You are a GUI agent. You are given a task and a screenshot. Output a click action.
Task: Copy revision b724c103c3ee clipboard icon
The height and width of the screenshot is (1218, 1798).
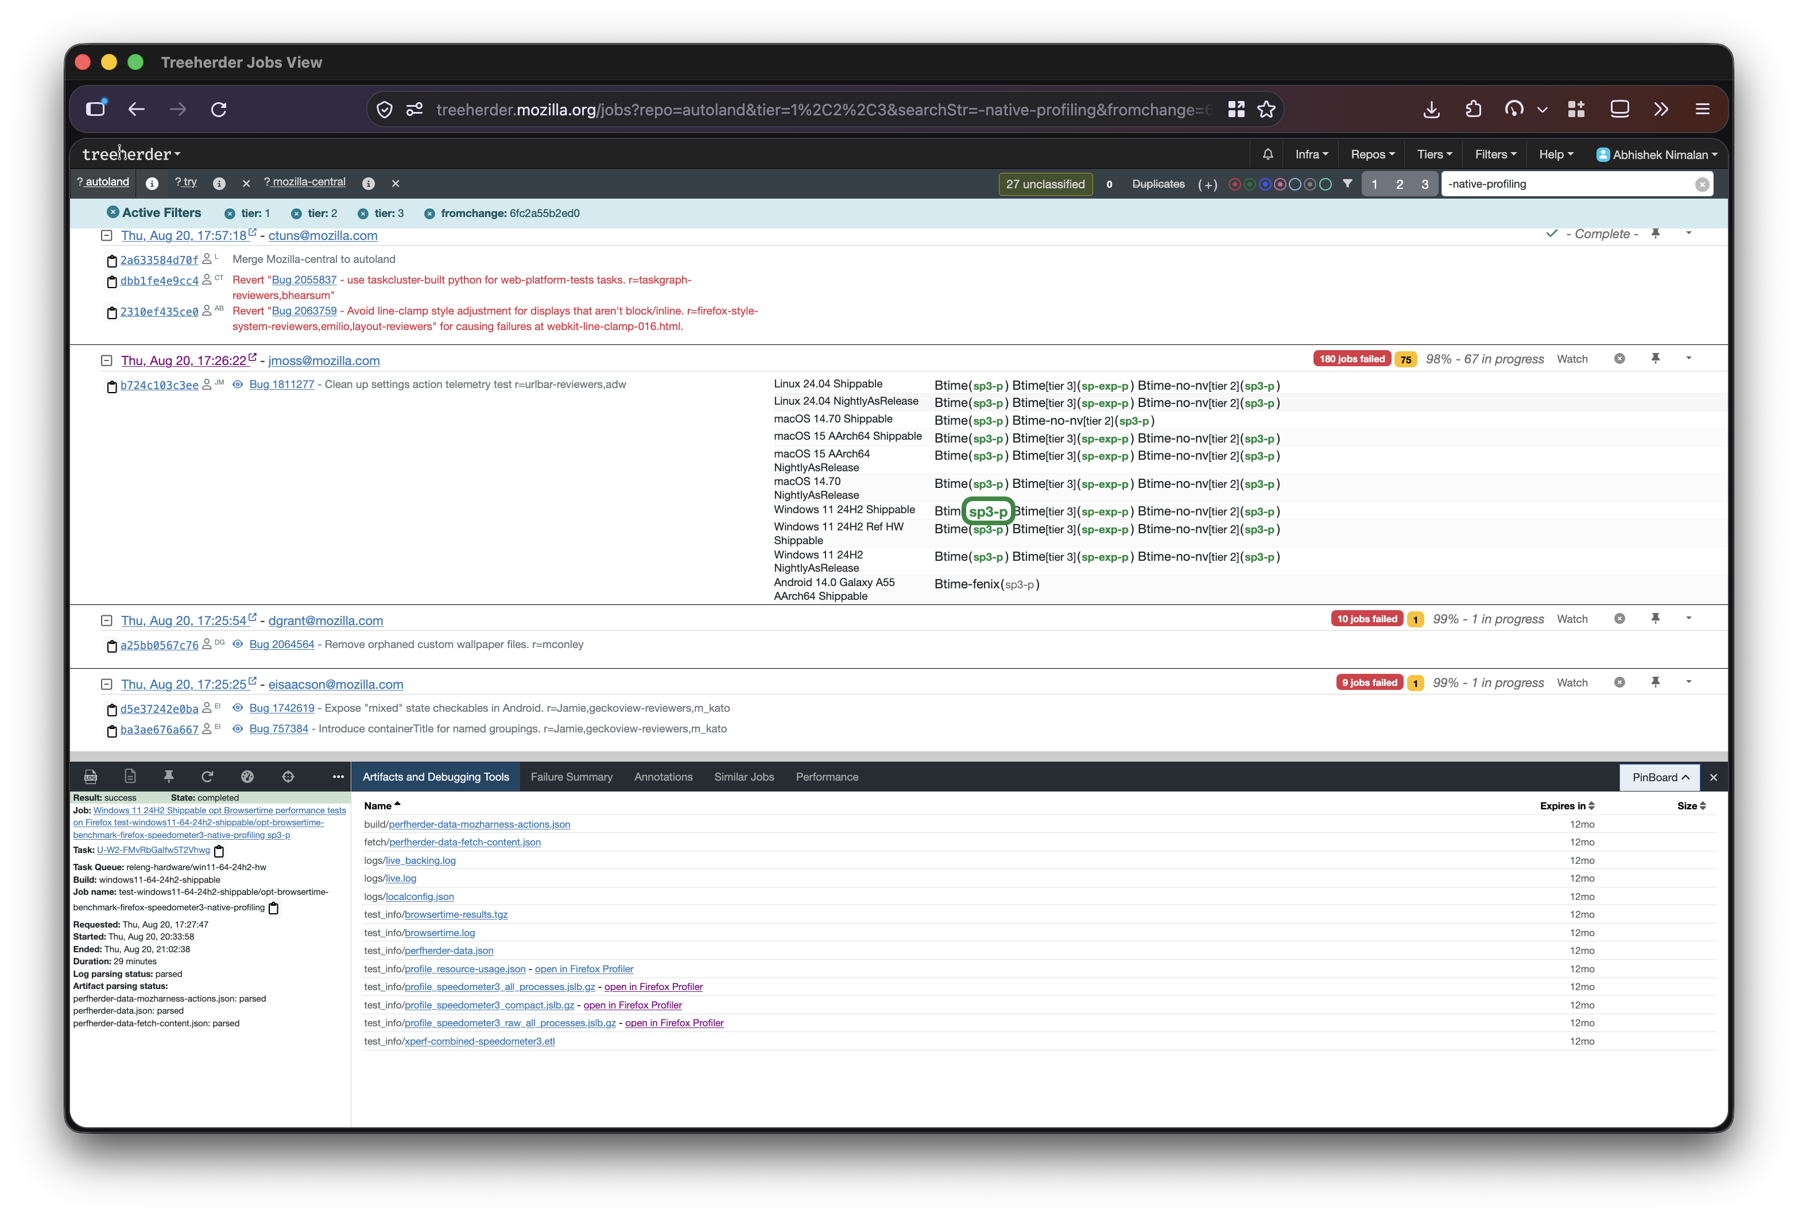coord(111,386)
